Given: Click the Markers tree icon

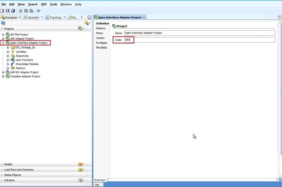Looking at the screenshot, I should pos(13,68).
